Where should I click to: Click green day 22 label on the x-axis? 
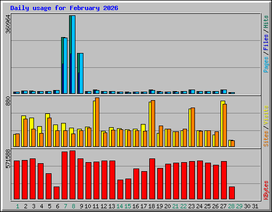click(x=183, y=206)
